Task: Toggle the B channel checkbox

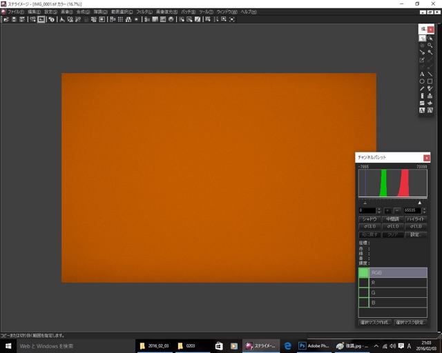Action: 363,302
